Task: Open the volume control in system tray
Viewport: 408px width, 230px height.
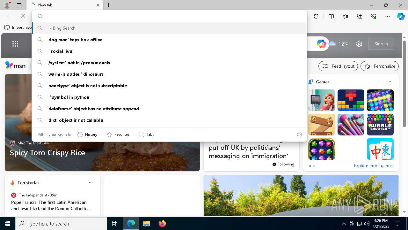Action: pos(367,224)
